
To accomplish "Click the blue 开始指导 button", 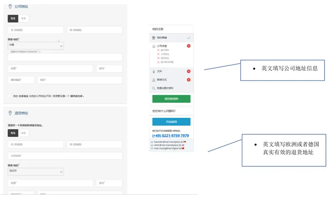I will coord(171,122).
